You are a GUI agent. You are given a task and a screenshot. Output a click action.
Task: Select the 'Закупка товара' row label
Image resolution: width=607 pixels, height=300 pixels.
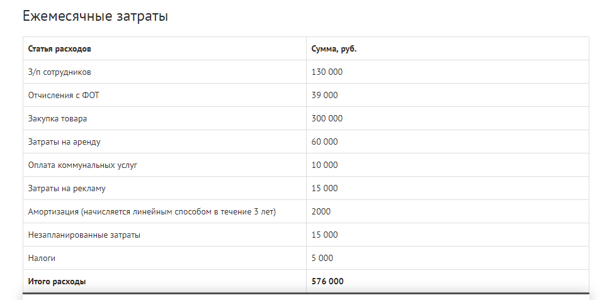pos(57,119)
